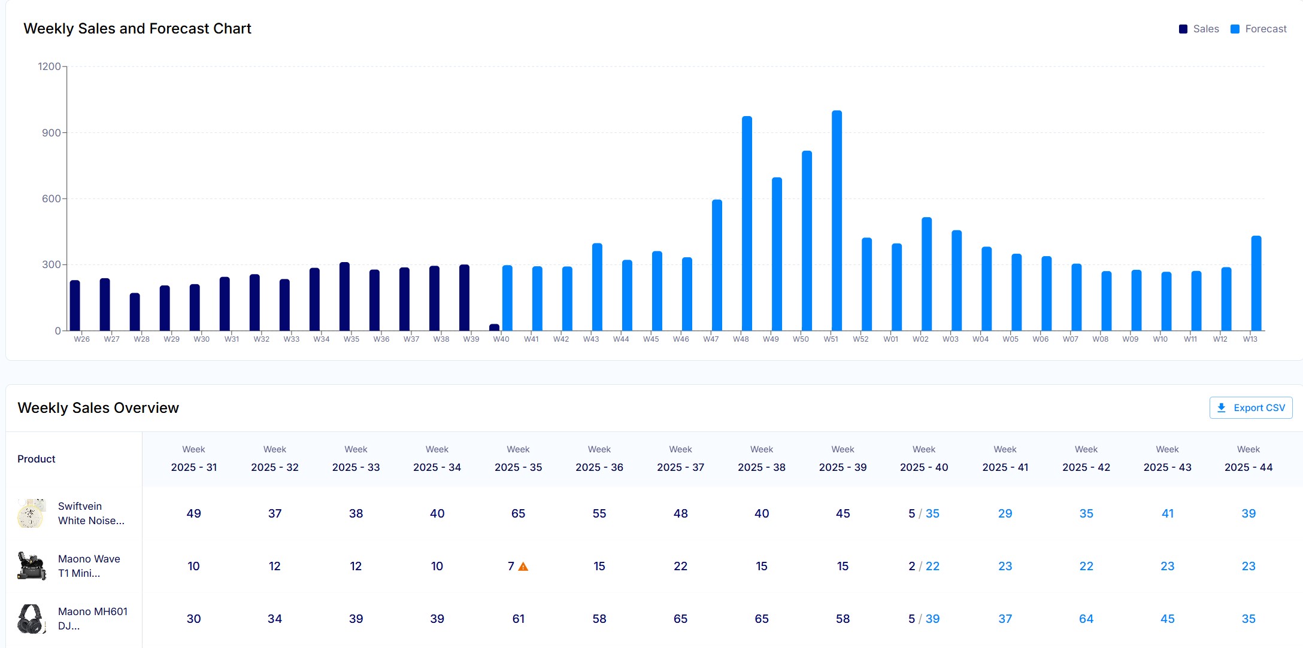Open Swiftvein White Noise product thumbnail
Viewport: 1303px width, 648px height.
[x=31, y=513]
